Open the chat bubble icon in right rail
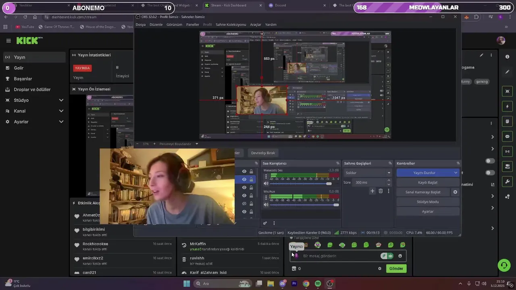Viewport: 516px width, 290px height. click(508, 137)
